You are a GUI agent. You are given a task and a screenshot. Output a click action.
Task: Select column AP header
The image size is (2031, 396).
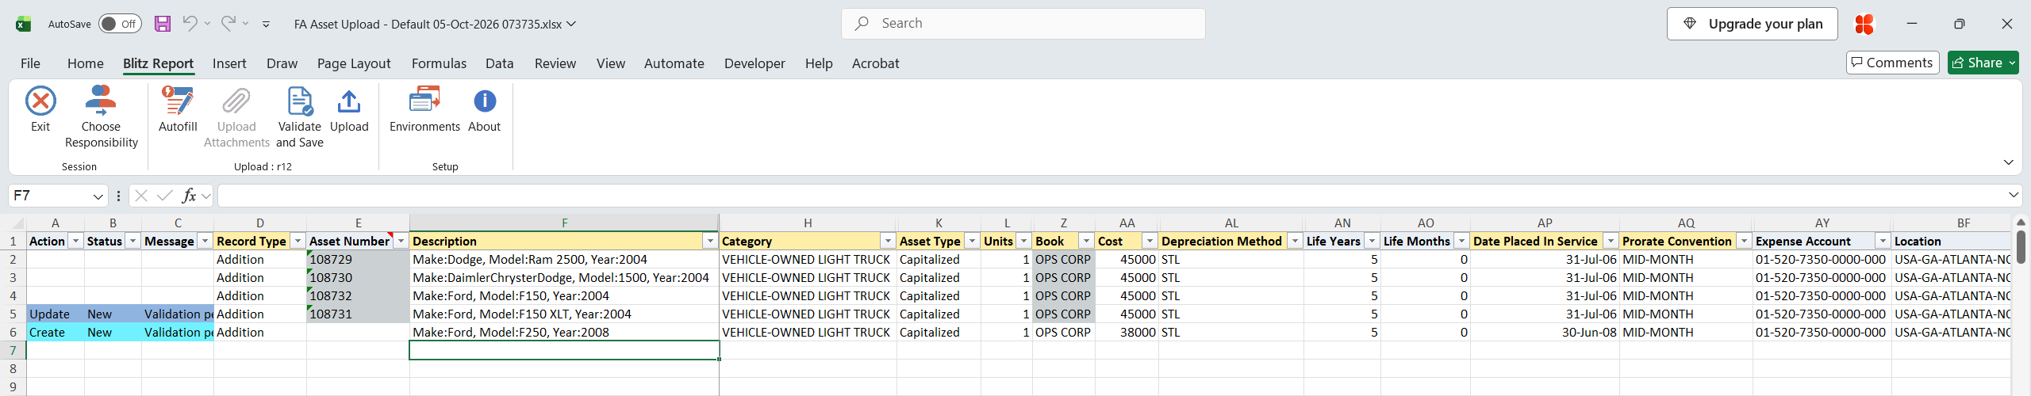click(1545, 223)
